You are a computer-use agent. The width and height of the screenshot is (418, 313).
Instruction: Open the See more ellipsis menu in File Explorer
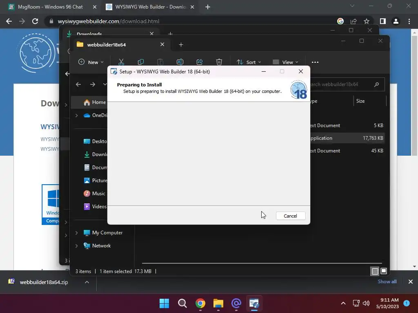tap(315, 62)
